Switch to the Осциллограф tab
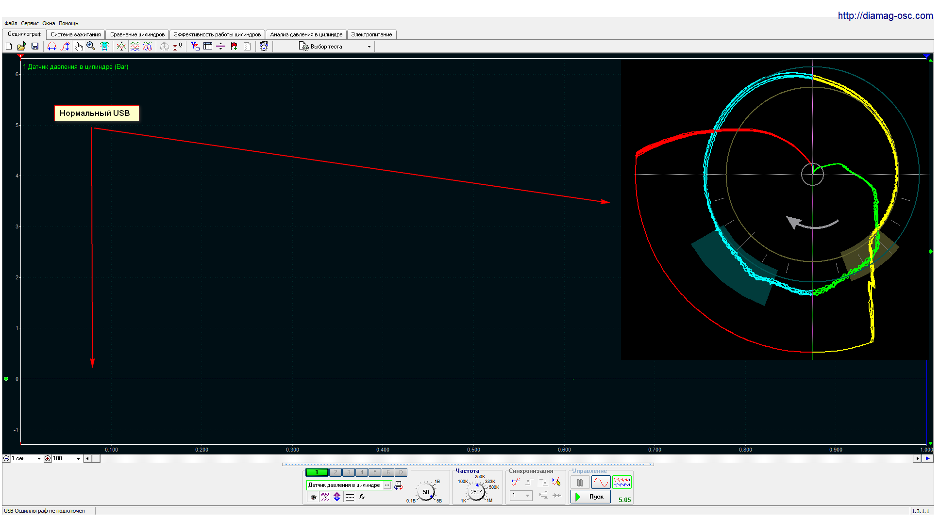Screen dimensions: 940x517 point(24,34)
